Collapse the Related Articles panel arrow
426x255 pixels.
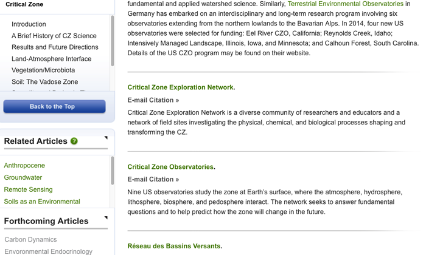coord(106,138)
